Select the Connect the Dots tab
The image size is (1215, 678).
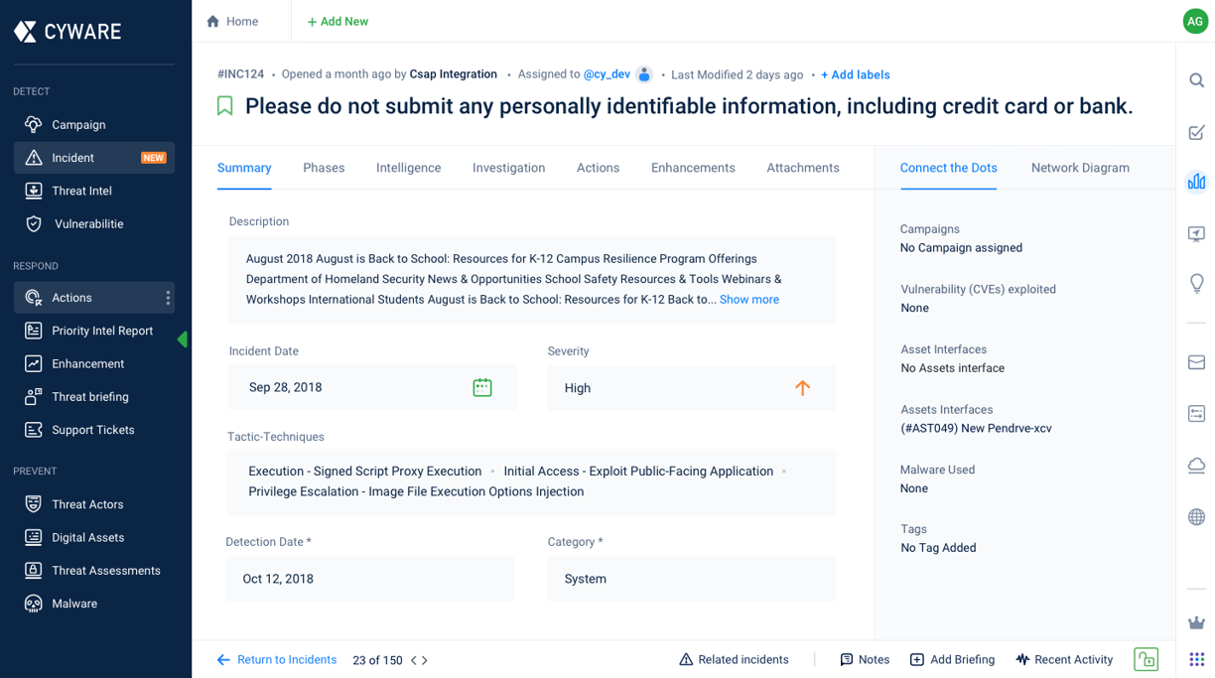coord(948,168)
